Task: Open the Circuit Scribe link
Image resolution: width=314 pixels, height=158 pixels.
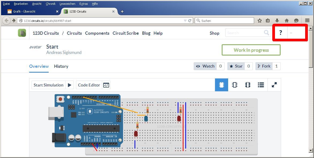Action: coord(125,33)
